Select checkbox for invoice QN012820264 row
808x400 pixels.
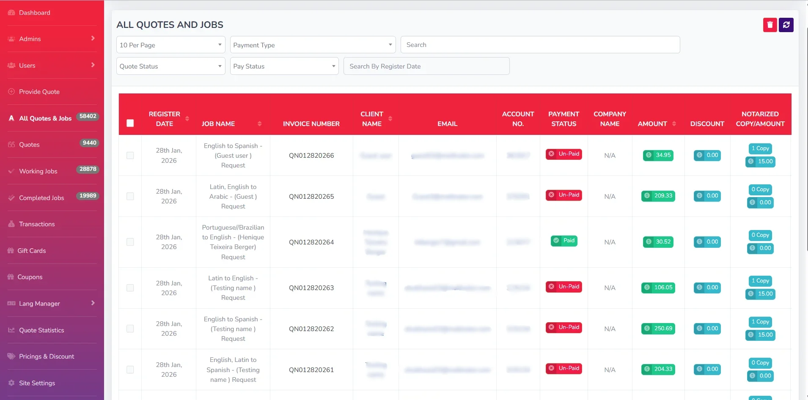coord(130,242)
